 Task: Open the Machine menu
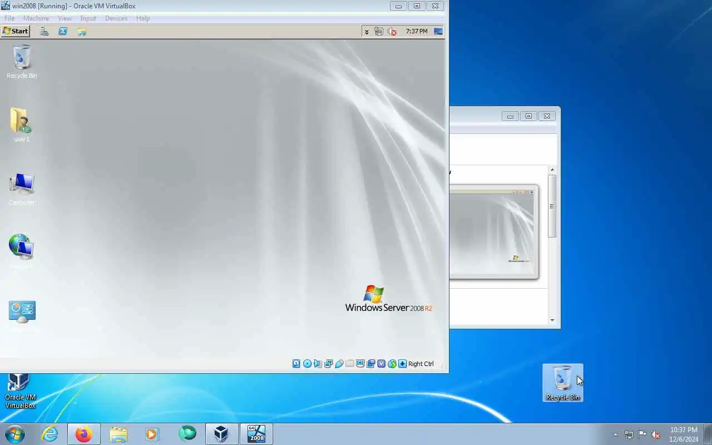[36, 18]
